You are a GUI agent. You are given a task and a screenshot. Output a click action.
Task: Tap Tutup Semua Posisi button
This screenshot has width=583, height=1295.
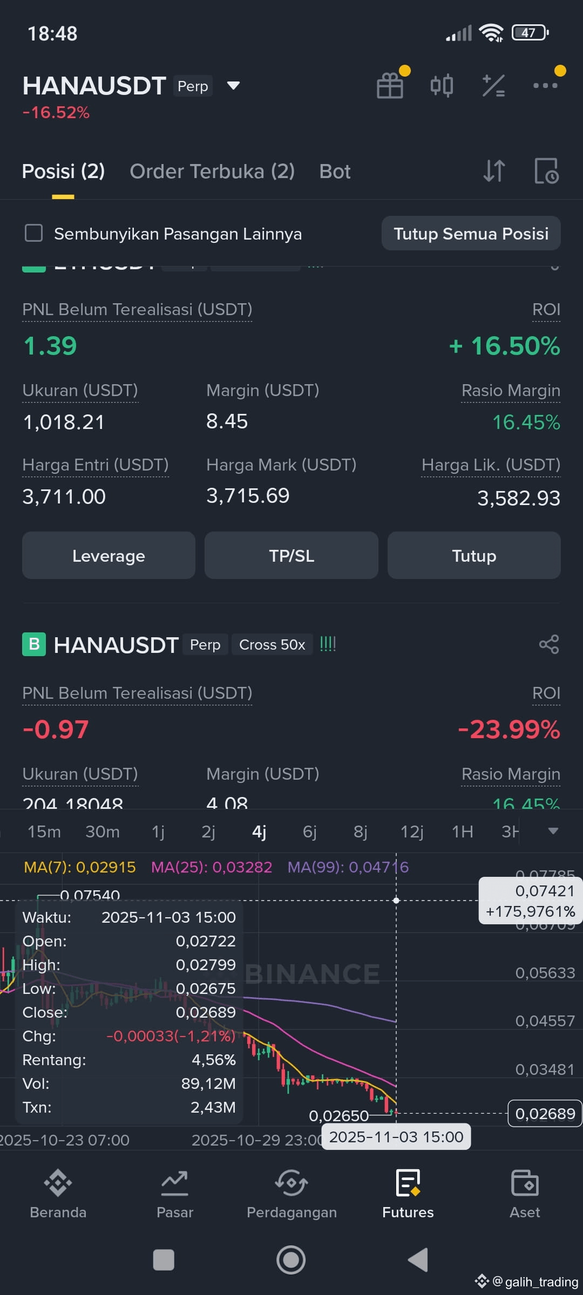471,234
